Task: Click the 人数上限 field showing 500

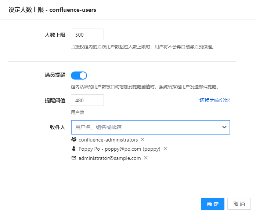Action: tap(87, 35)
